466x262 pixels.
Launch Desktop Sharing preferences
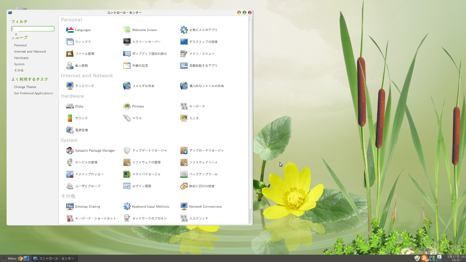point(83,206)
